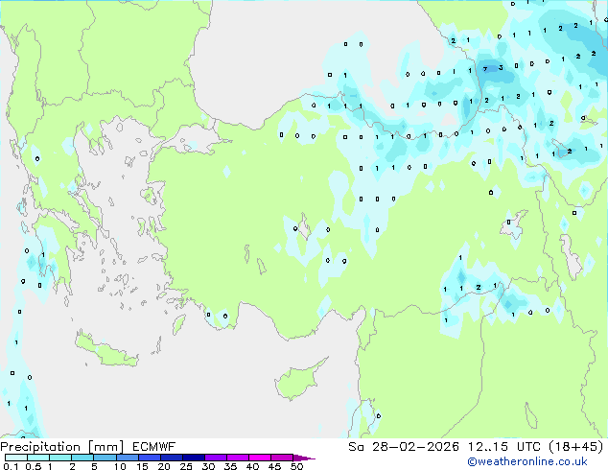The width and height of the screenshot is (608, 470).
Task: Click the '50' legend scale label
Action: (x=296, y=466)
